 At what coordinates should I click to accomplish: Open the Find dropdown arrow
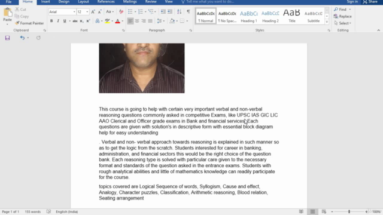(x=350, y=10)
